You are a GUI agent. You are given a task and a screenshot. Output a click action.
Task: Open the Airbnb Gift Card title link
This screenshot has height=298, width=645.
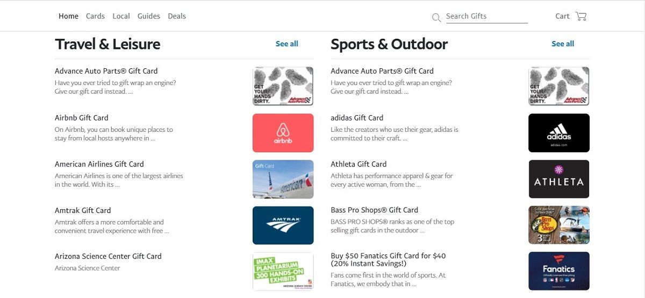click(x=82, y=118)
